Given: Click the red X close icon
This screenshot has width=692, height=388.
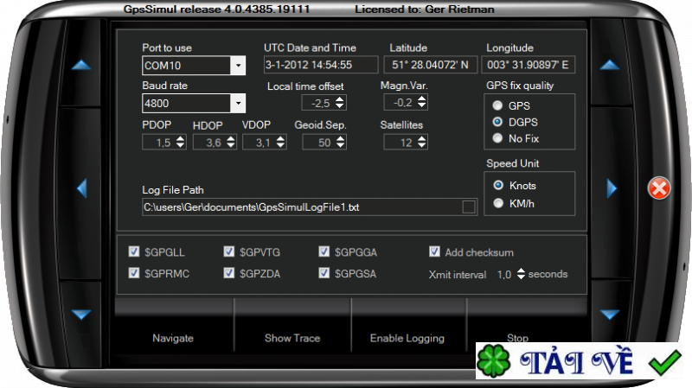Looking at the screenshot, I should (659, 188).
